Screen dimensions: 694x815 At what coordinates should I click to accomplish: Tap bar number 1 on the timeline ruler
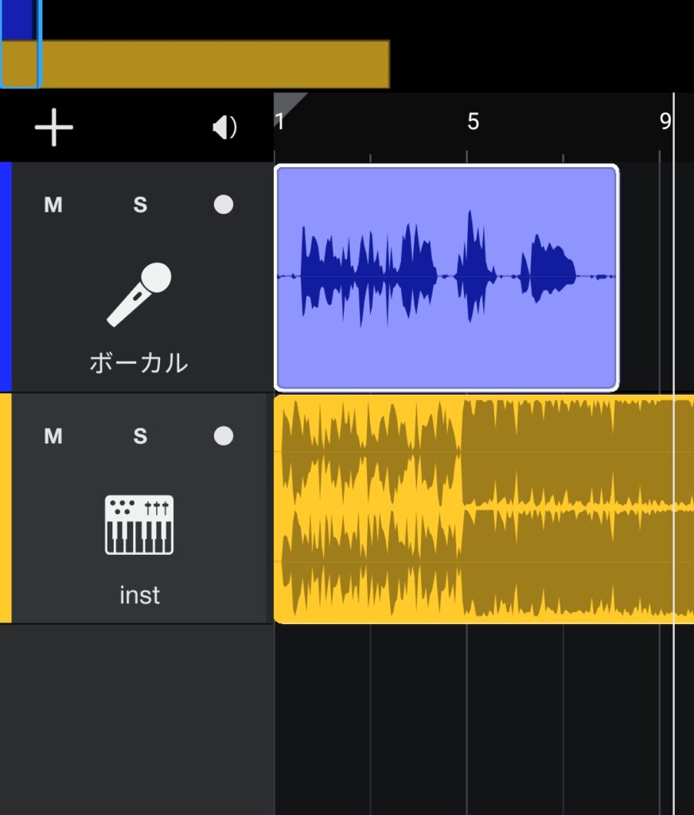click(x=280, y=119)
